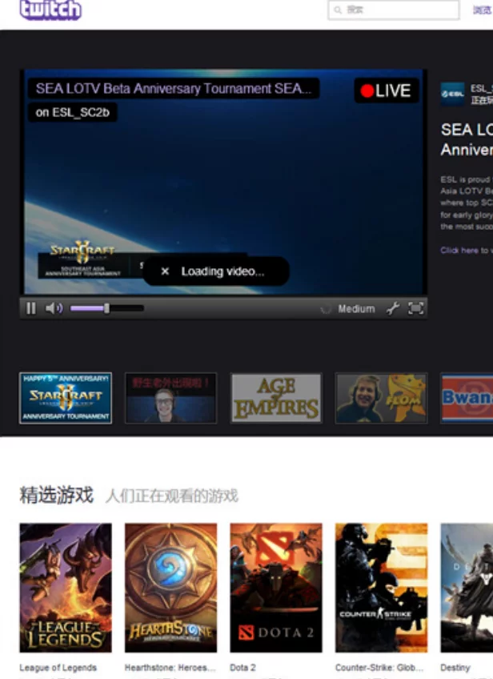Click the ESL channel avatar

452,94
